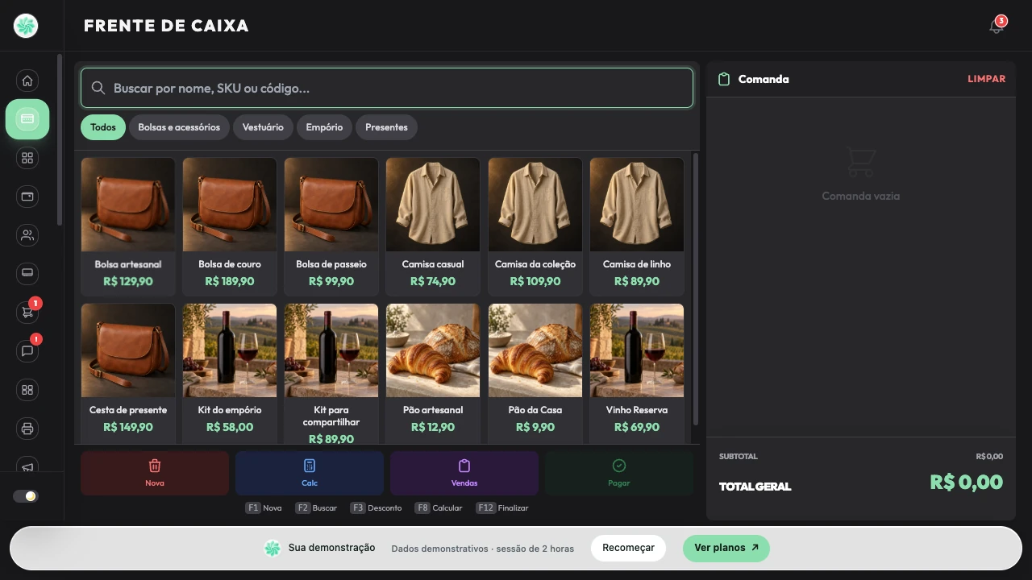Choose the Camisa de linho product
Screen dimensions: 1032x580
[637, 226]
